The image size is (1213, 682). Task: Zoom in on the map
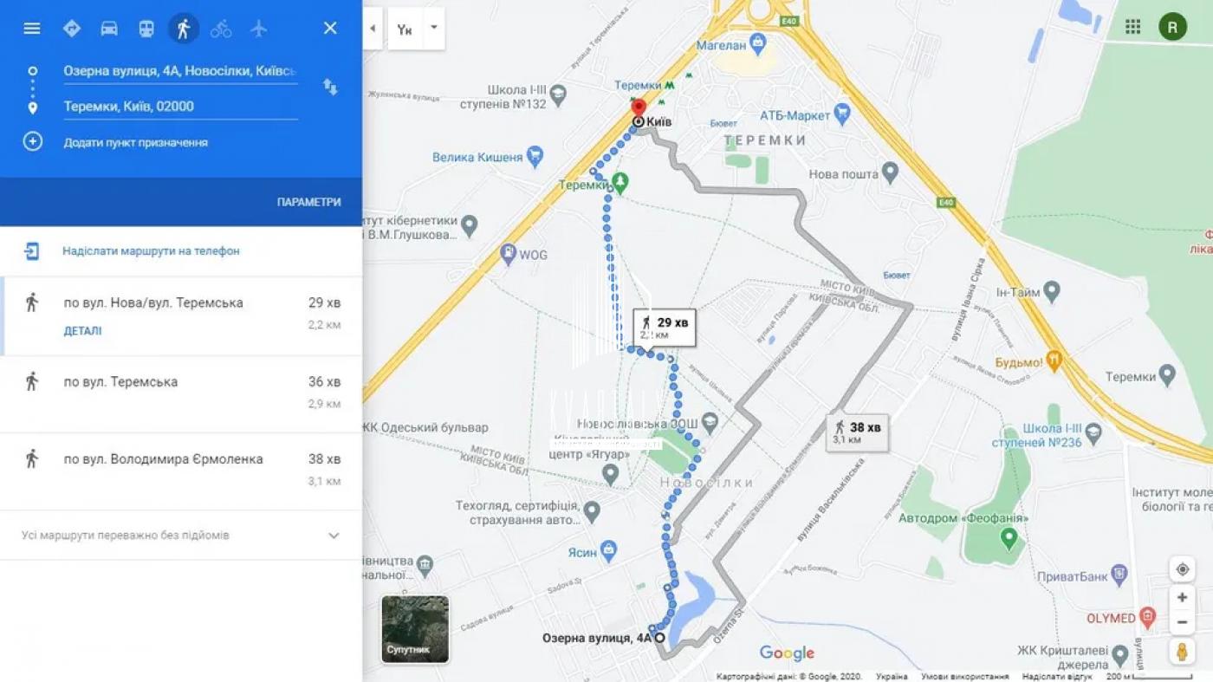click(x=1182, y=598)
